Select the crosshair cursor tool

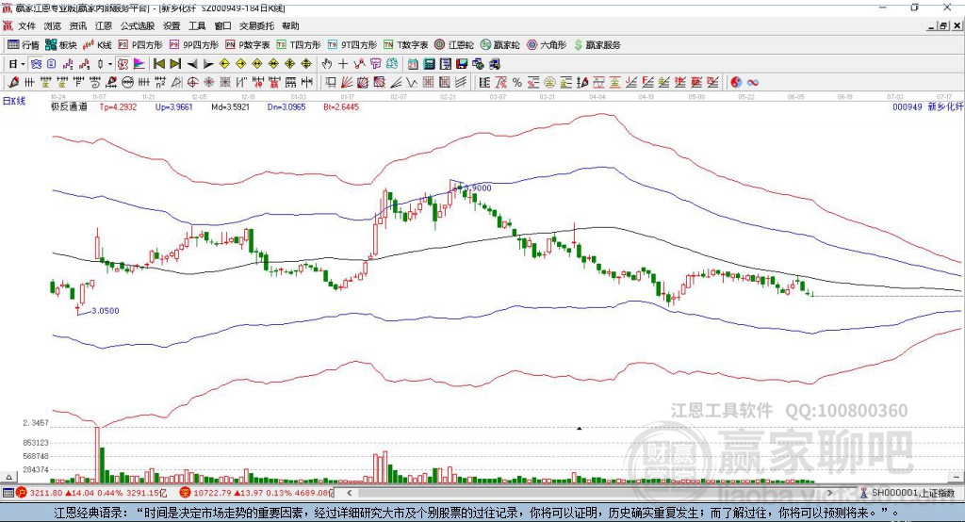pyautogui.click(x=343, y=64)
